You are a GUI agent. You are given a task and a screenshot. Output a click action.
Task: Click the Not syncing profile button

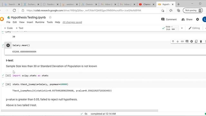point(193,10)
